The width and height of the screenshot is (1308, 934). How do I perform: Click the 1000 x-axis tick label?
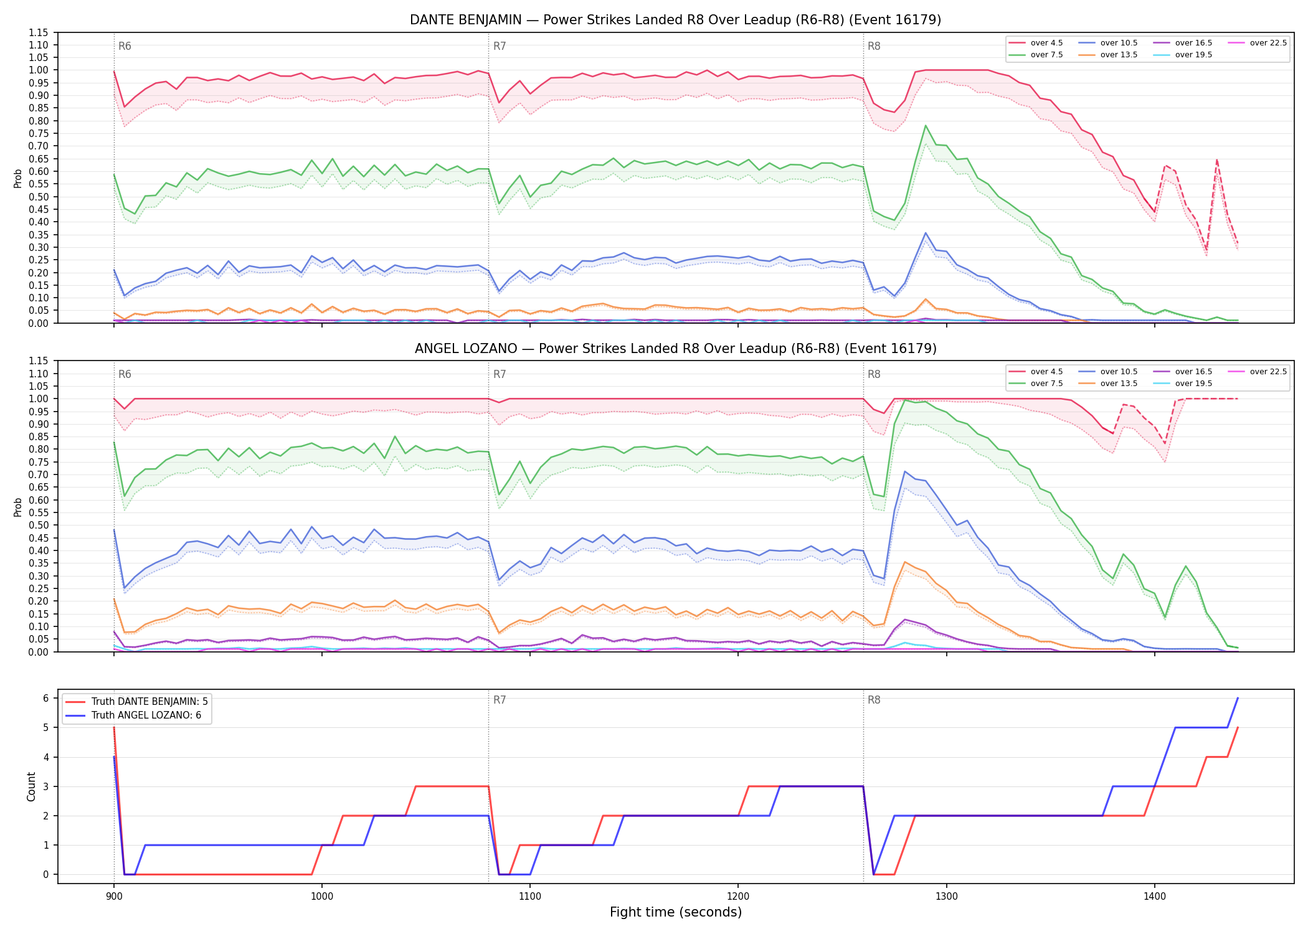click(x=321, y=896)
